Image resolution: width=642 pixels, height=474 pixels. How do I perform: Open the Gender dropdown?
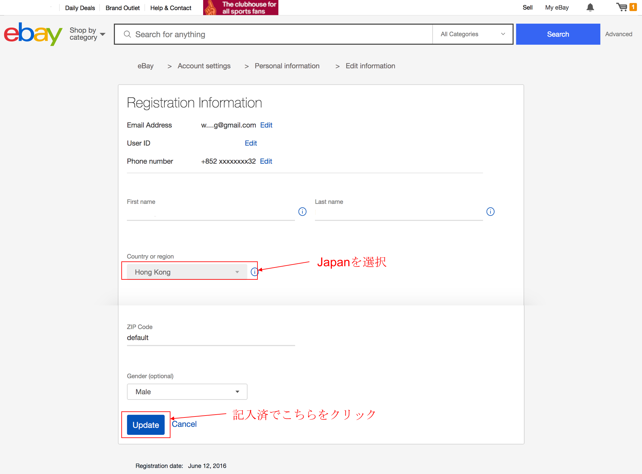click(187, 392)
